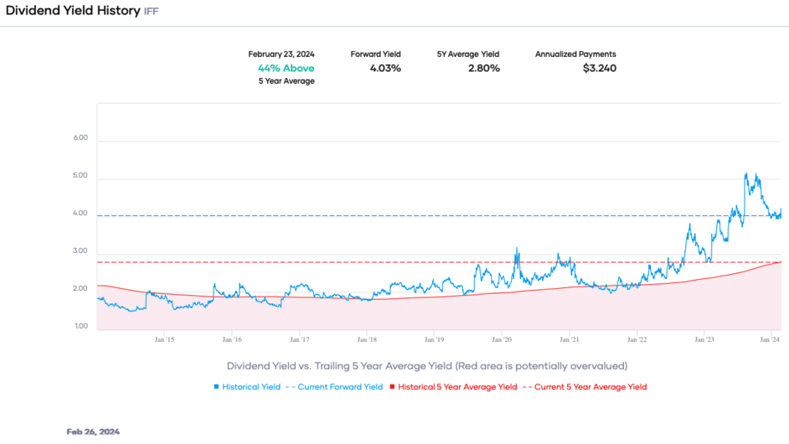The height and width of the screenshot is (444, 789).
Task: Click the 2.00 y-axis label
Action: click(x=80, y=288)
